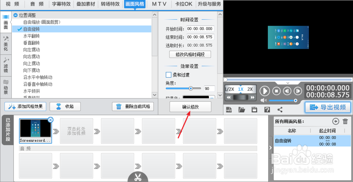Click style list scroll up arrow

click(155, 14)
